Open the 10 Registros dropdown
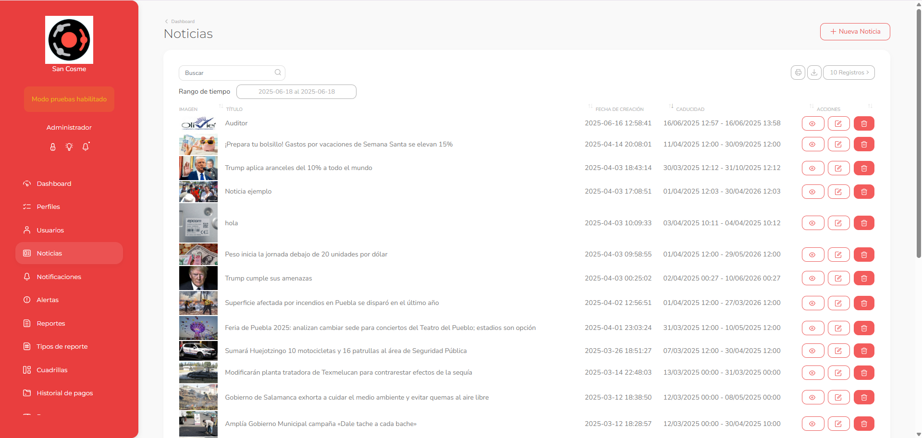The image size is (922, 438). click(849, 73)
